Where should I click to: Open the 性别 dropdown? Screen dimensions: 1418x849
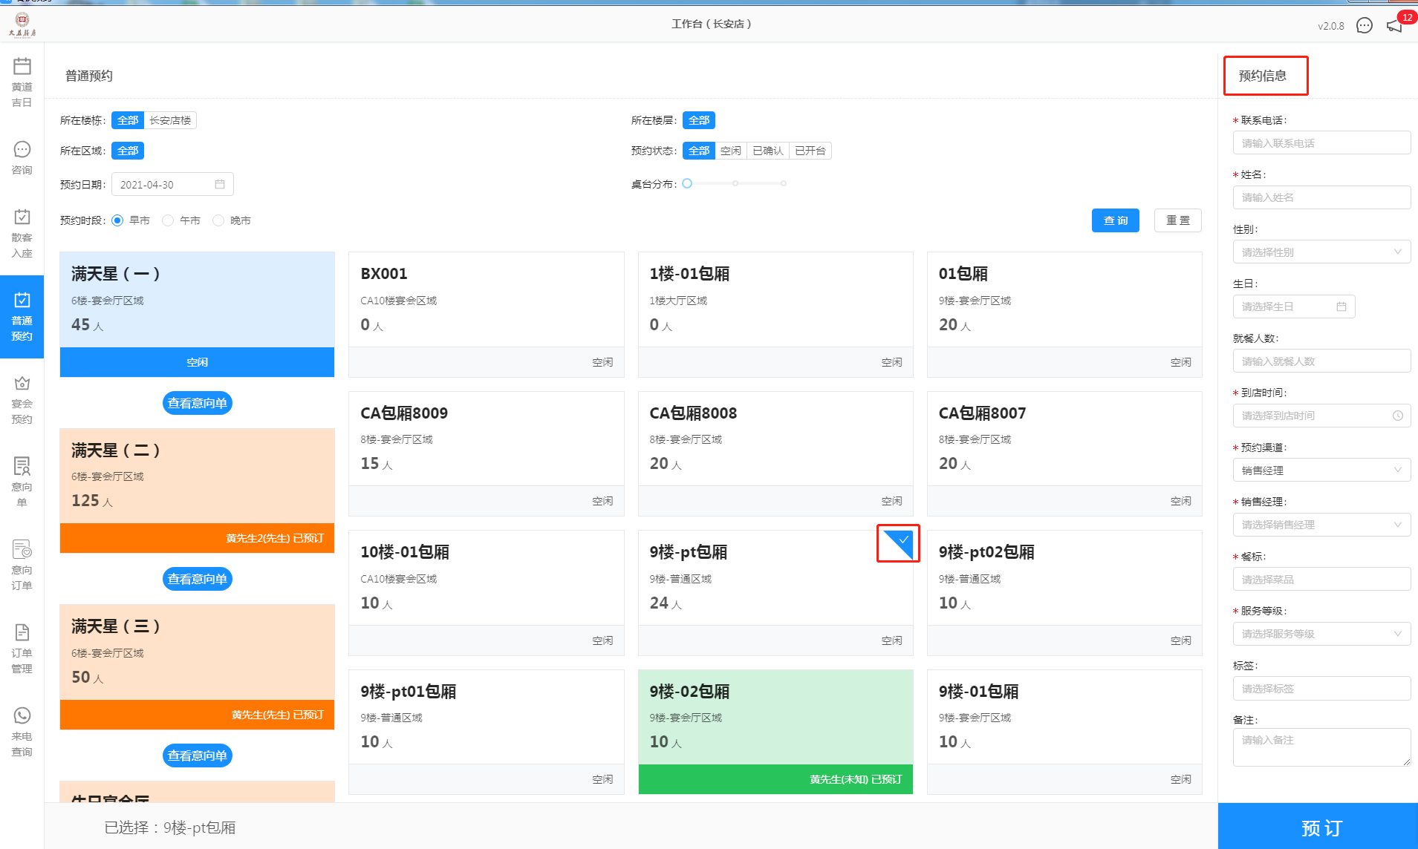click(1321, 252)
